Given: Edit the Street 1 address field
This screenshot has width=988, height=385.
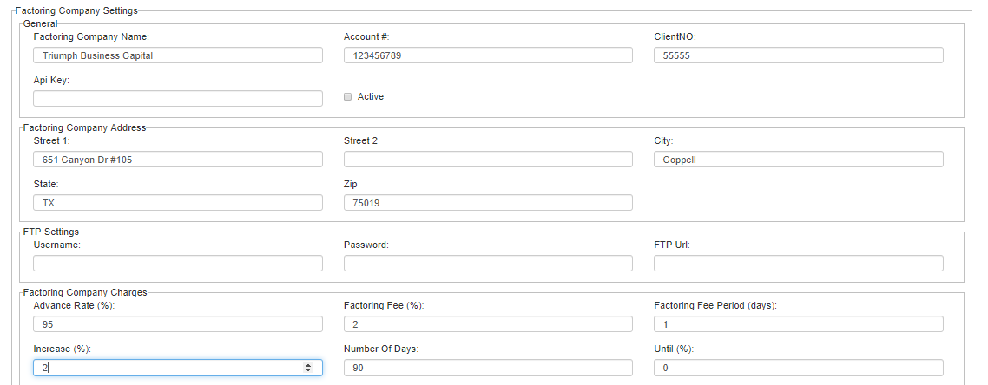Looking at the screenshot, I should 178,160.
